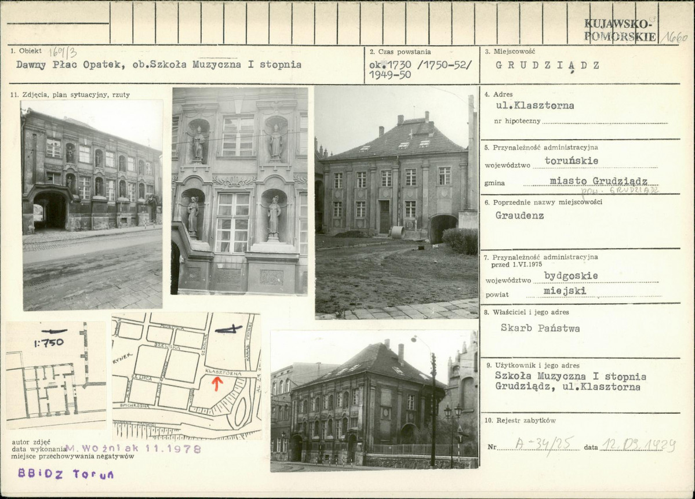The image size is (695, 499).
Task: Click the north arrow on the site map
Action: 228,329
